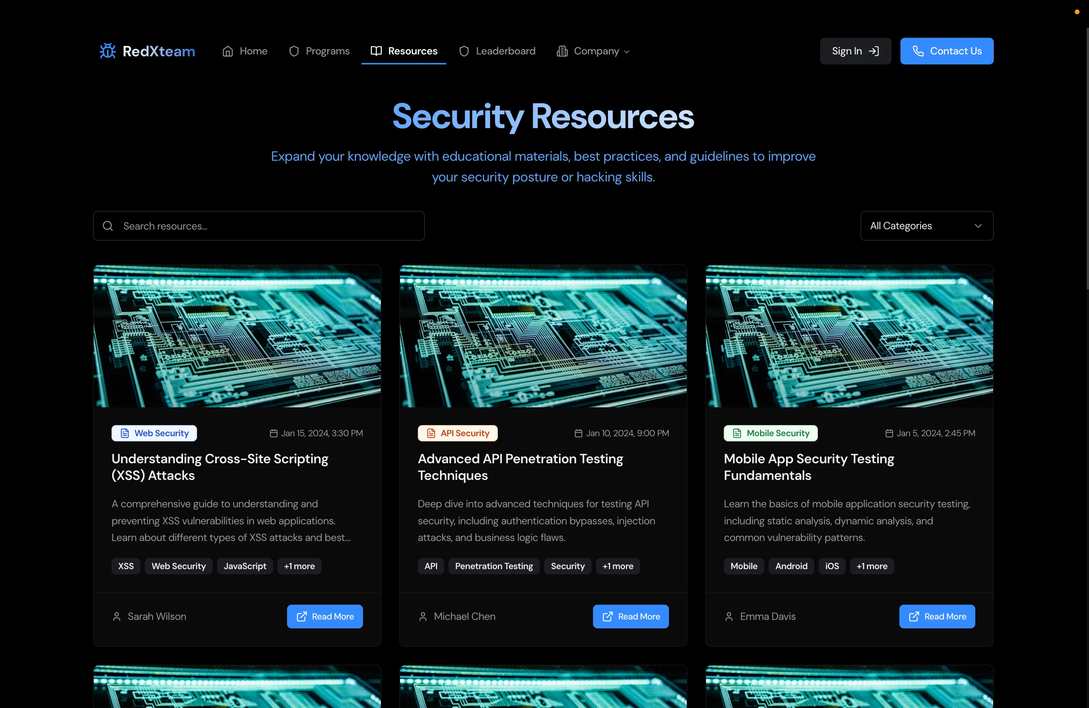Click the calendar icon next to Jan 10, 2024
Screen dimensions: 1089x708
[578, 433]
